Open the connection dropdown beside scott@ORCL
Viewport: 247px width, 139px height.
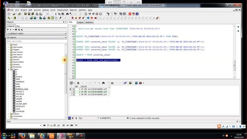[98, 118]
